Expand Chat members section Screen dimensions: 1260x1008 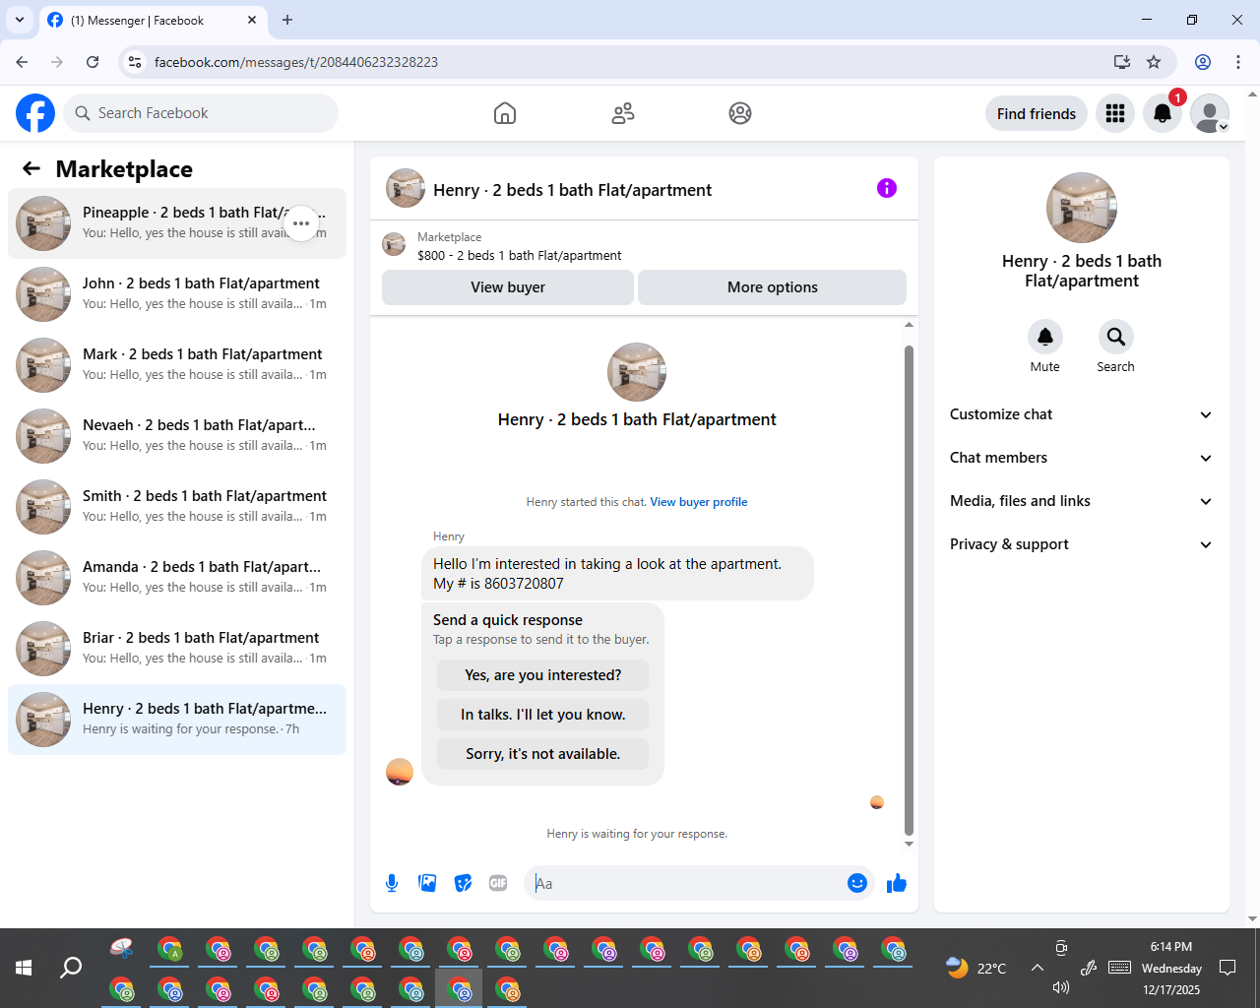pyautogui.click(x=1081, y=458)
